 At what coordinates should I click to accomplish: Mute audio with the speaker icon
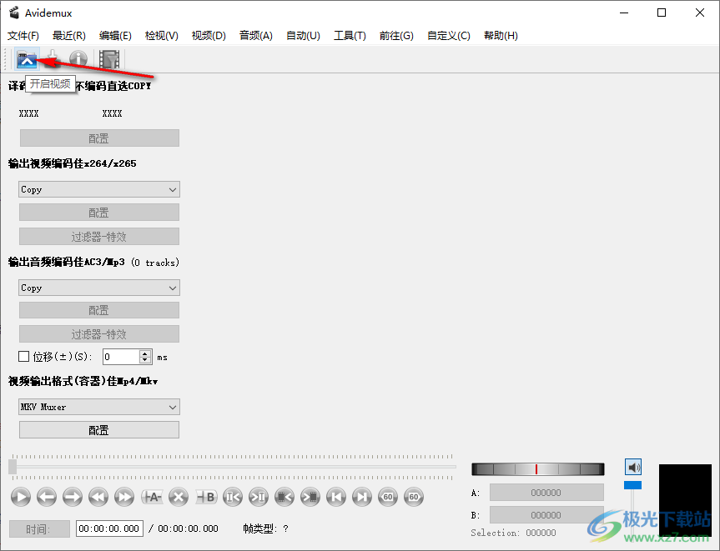tap(633, 468)
